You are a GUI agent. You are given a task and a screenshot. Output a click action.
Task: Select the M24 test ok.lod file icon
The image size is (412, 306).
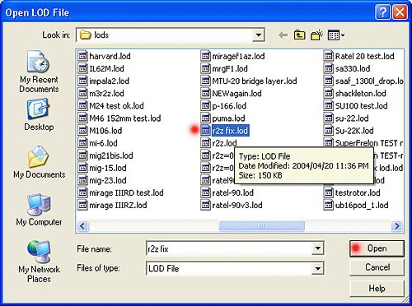coord(82,105)
